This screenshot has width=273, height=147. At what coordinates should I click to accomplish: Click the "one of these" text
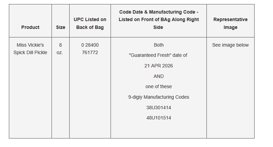[x=159, y=86]
